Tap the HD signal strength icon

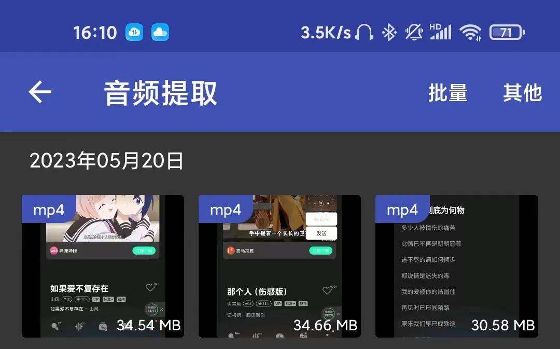[441, 32]
